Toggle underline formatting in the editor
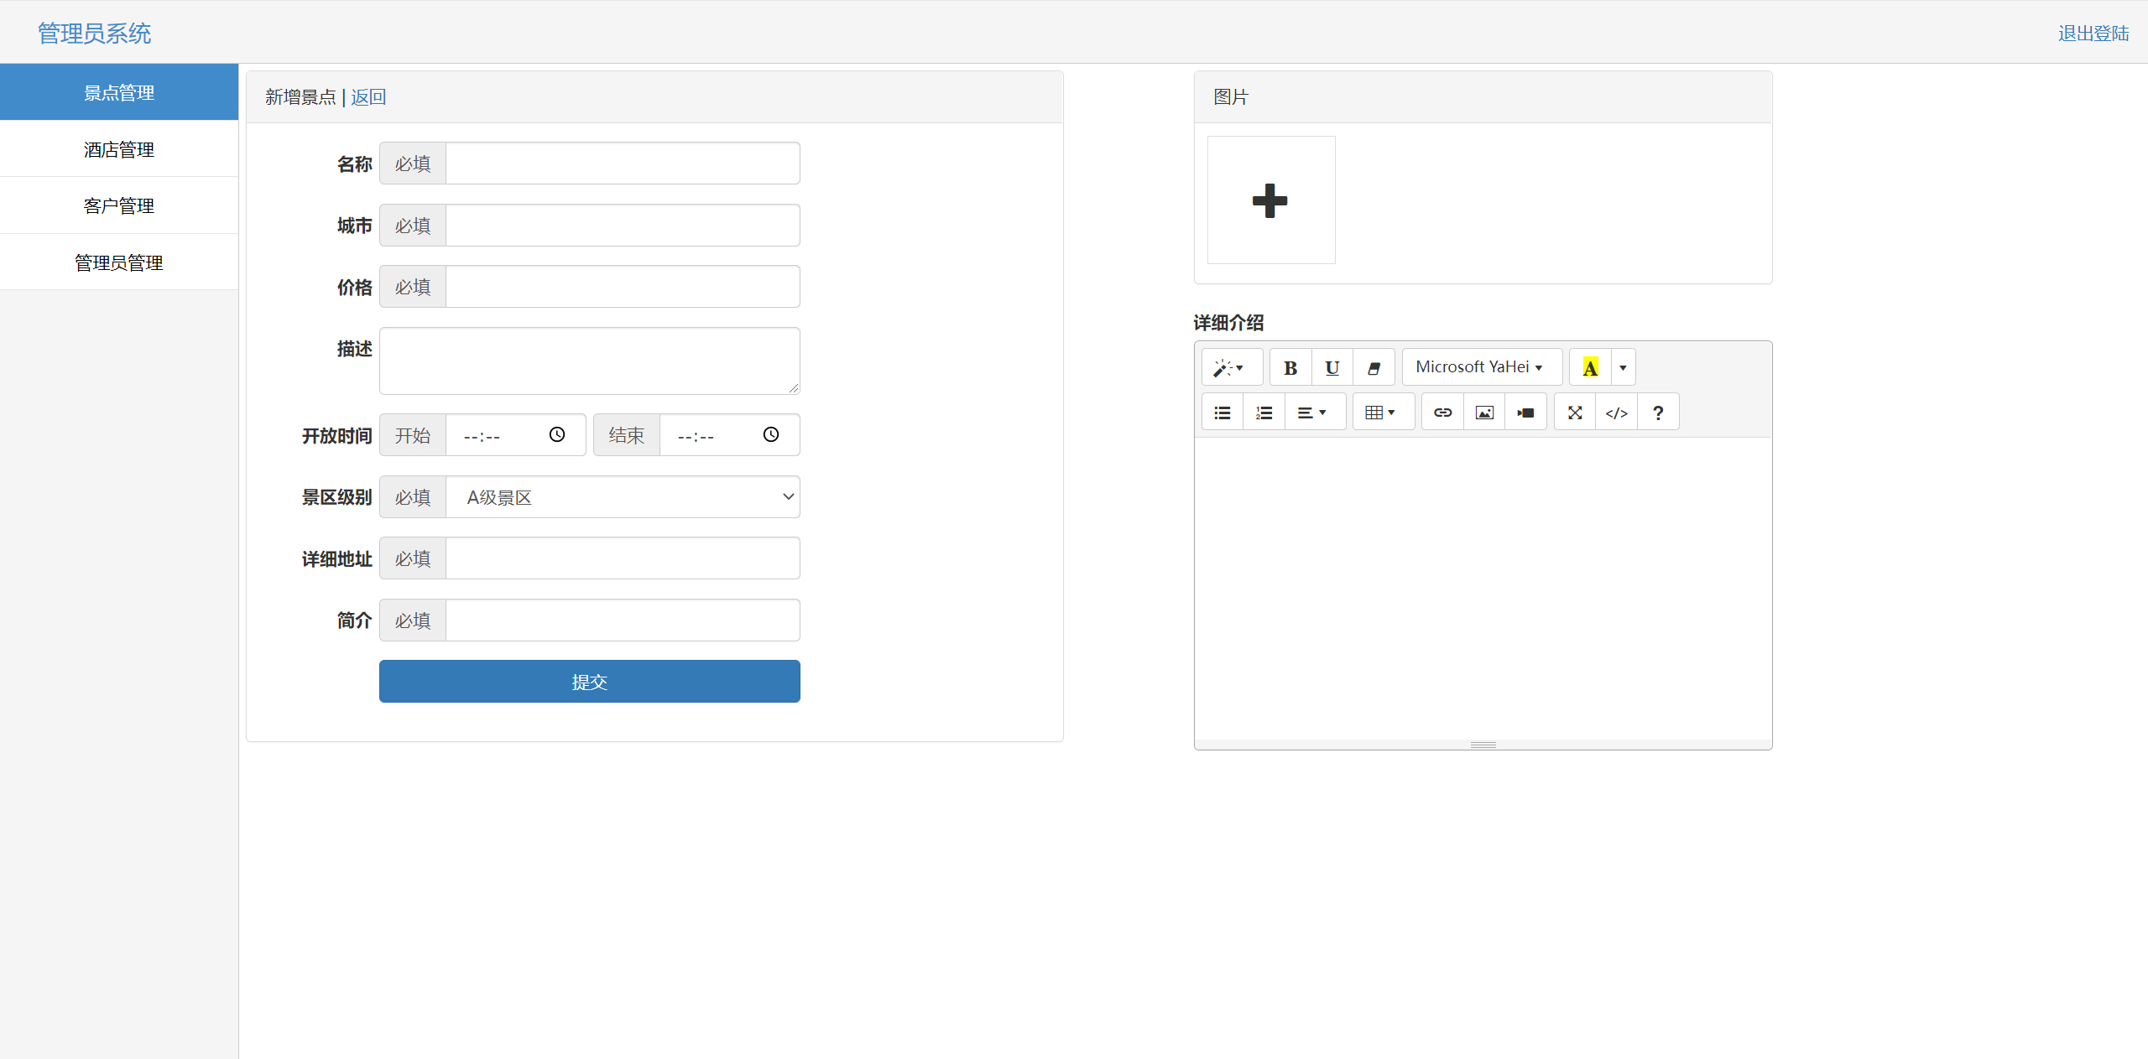The width and height of the screenshot is (2148, 1059). (x=1332, y=367)
